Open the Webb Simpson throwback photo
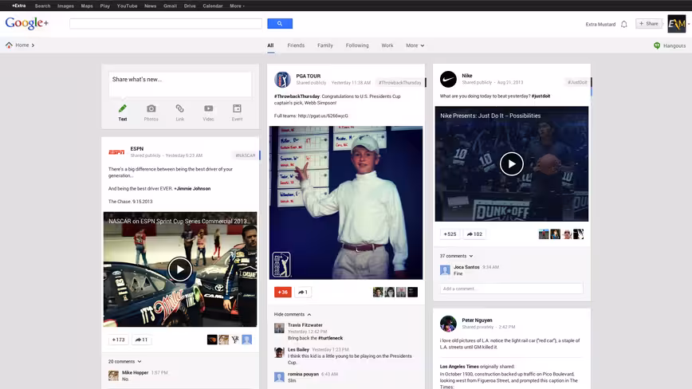The image size is (692, 389). pyautogui.click(x=346, y=203)
